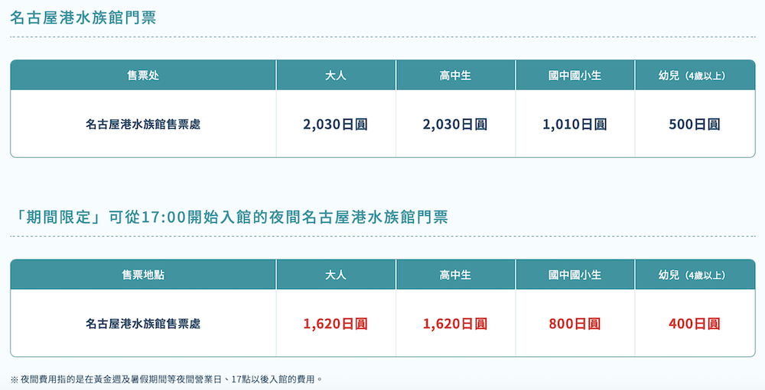Click the "大人" header in night ticket table
765x390 pixels.
pos(336,275)
